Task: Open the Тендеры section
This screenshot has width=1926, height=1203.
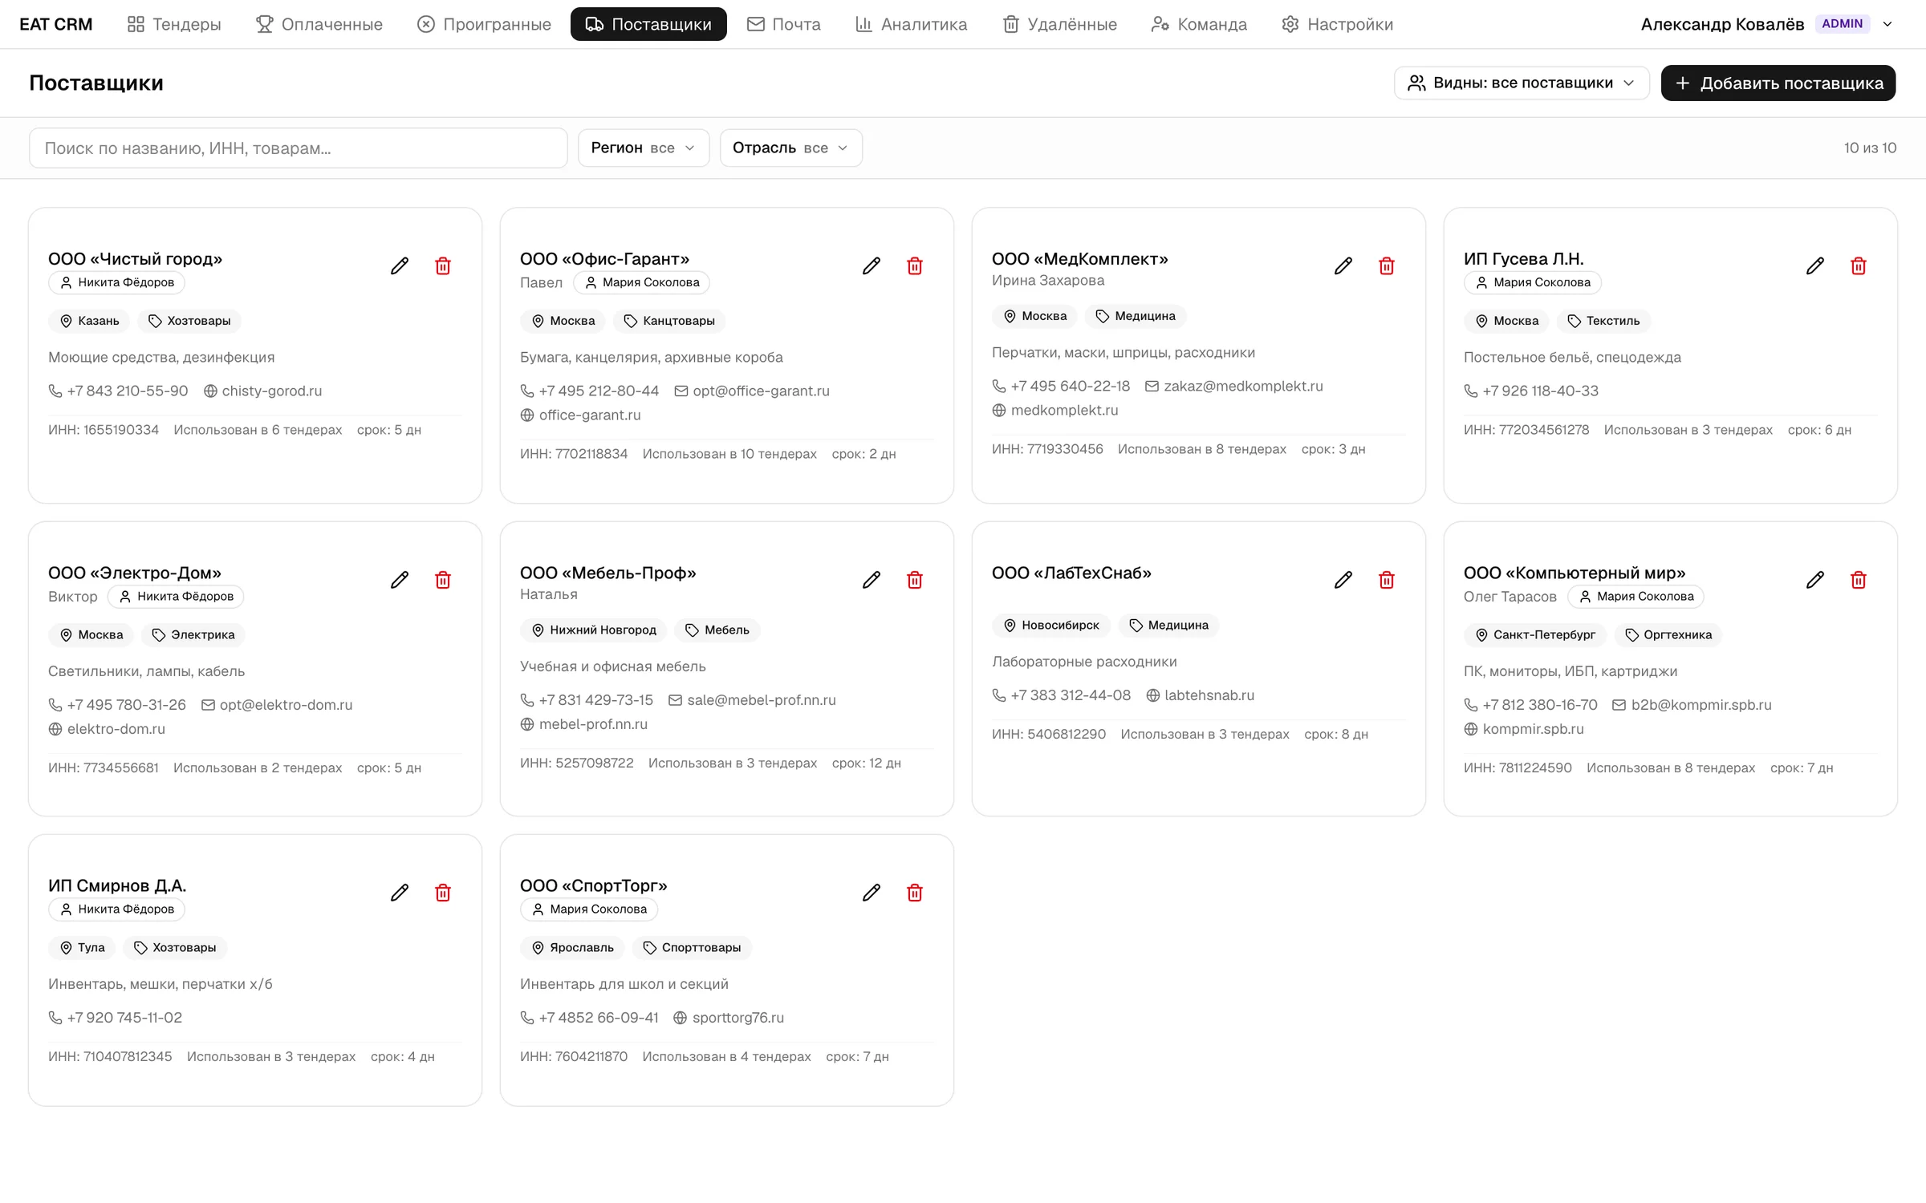Action: point(174,24)
